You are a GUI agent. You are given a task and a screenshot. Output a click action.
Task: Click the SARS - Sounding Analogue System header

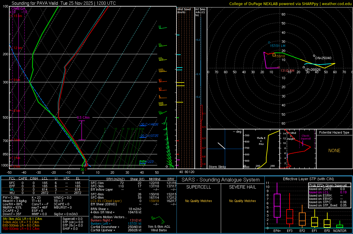tap(221, 180)
